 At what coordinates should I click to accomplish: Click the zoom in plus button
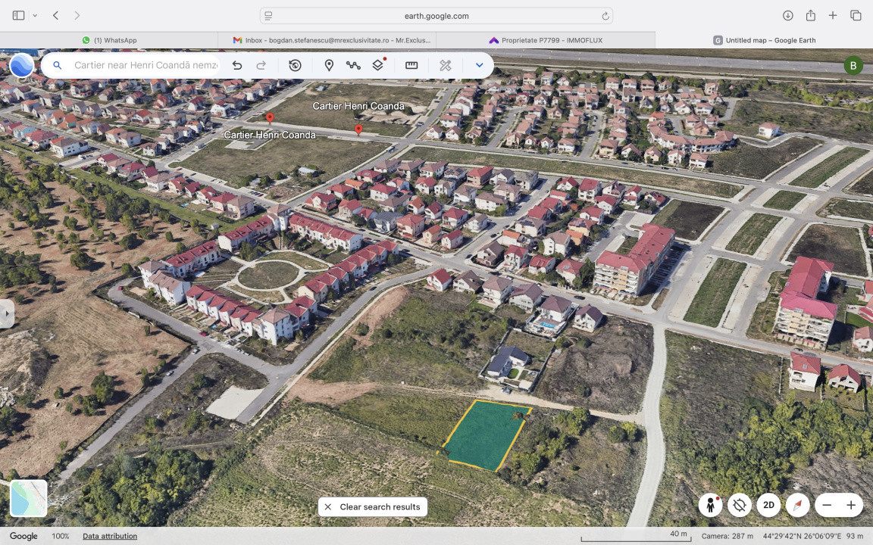point(851,505)
